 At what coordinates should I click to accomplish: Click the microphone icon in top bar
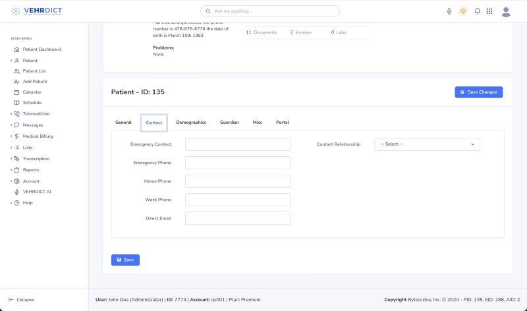pyautogui.click(x=449, y=11)
